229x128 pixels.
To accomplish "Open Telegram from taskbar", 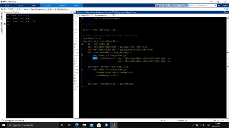I will pyautogui.click(x=106, y=125).
